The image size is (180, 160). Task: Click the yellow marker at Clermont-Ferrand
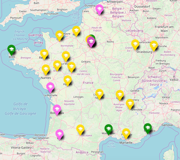[x=99, y=93]
